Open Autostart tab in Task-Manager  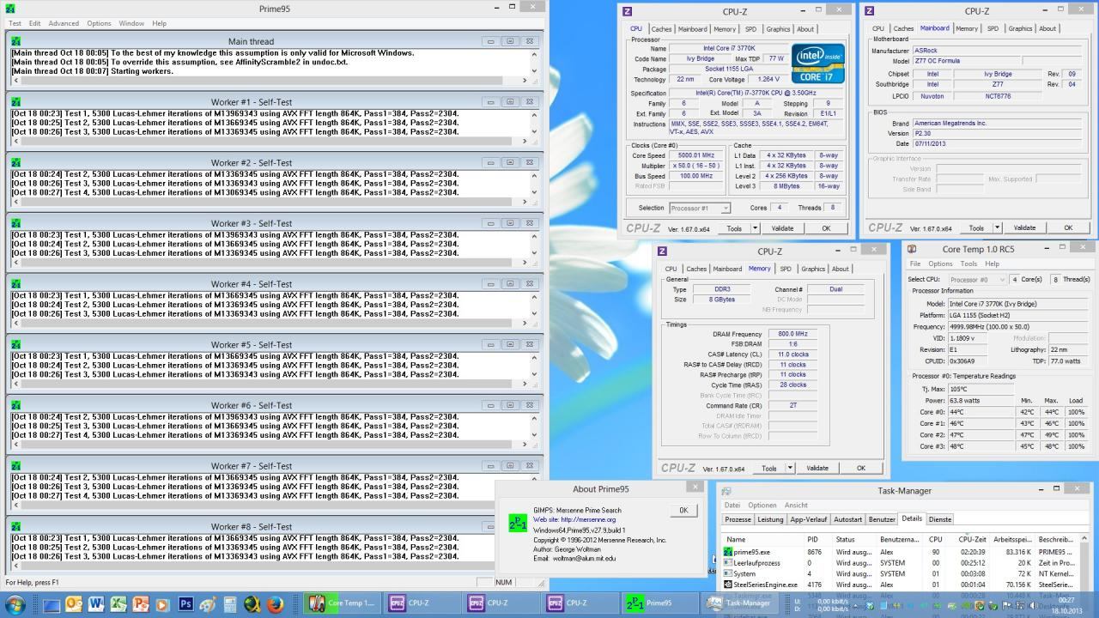coord(848,519)
